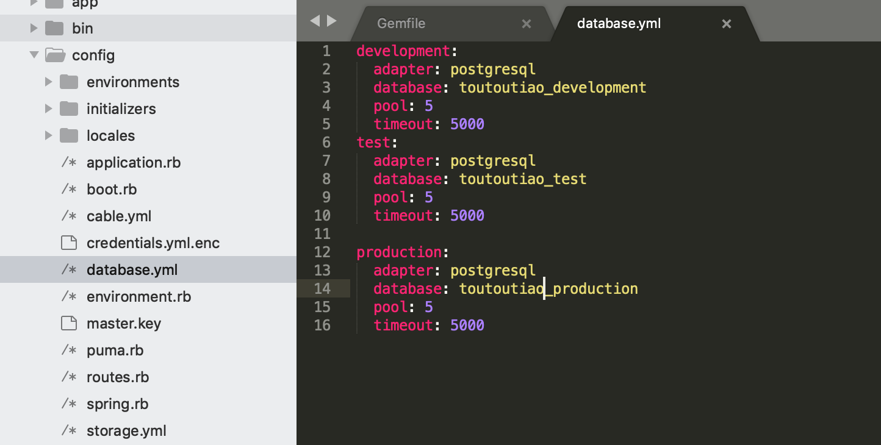Open spring.rb in the sidebar
Image resolution: width=881 pixels, height=445 pixels.
(x=118, y=404)
